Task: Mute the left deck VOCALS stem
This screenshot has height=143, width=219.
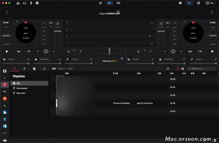Action: (x=67, y=59)
